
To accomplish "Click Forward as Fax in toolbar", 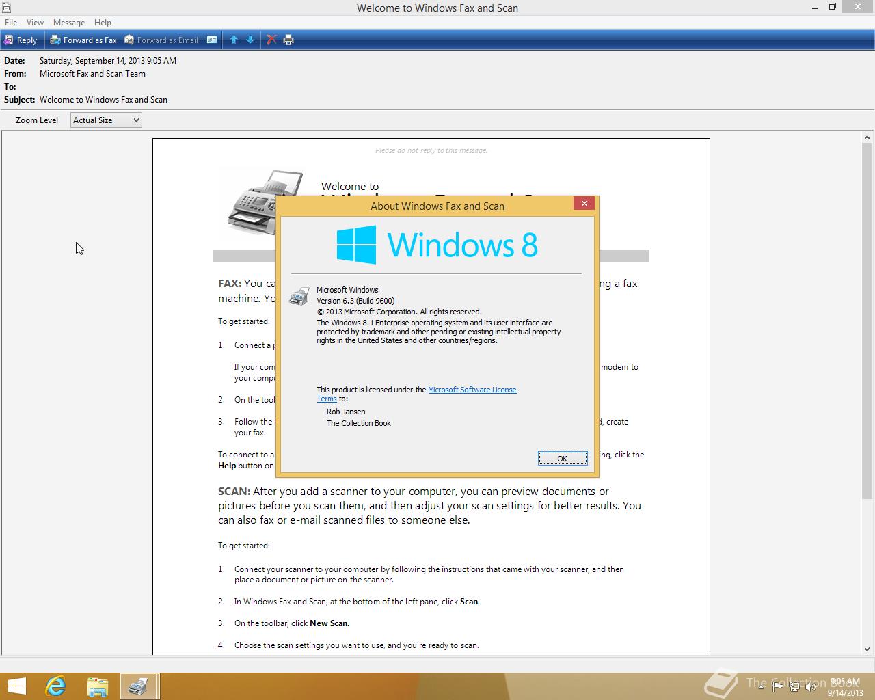I will (x=83, y=40).
